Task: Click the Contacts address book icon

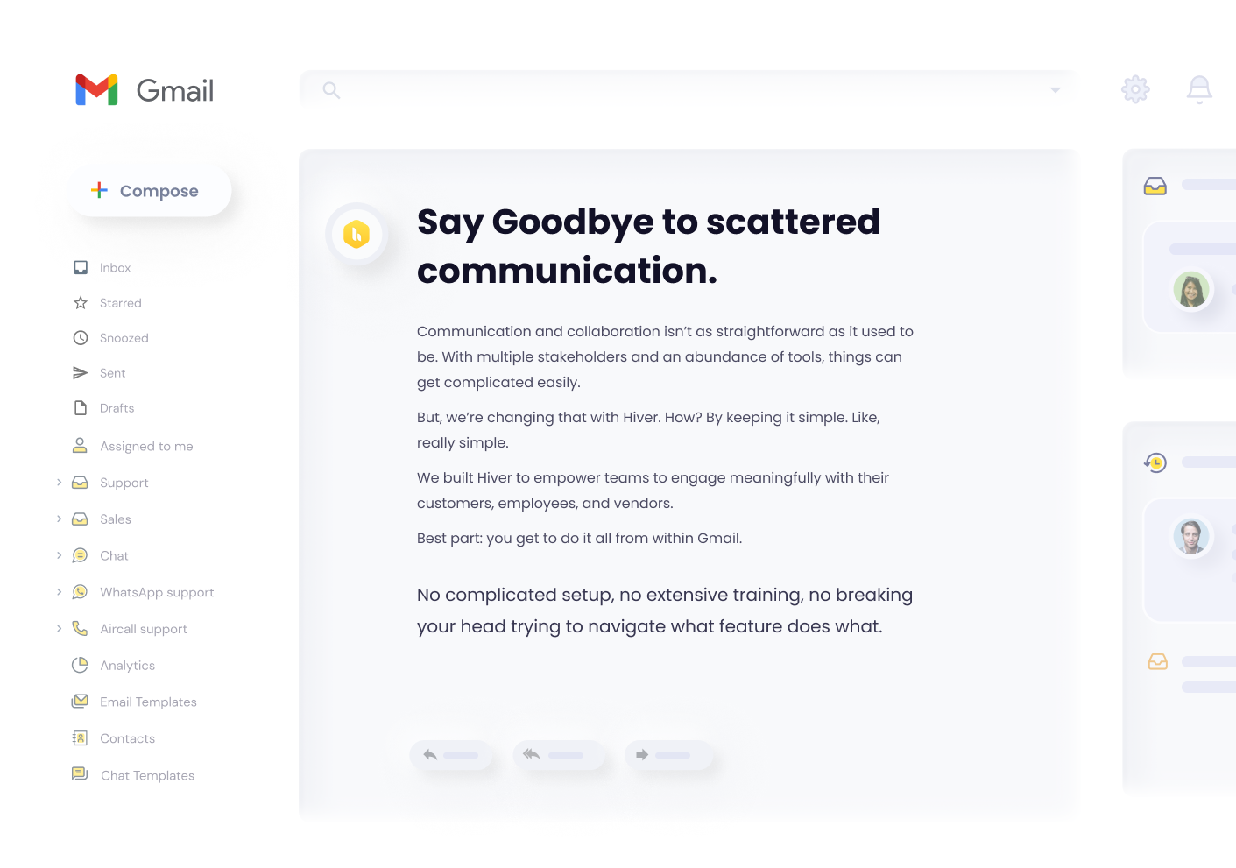Action: click(80, 738)
